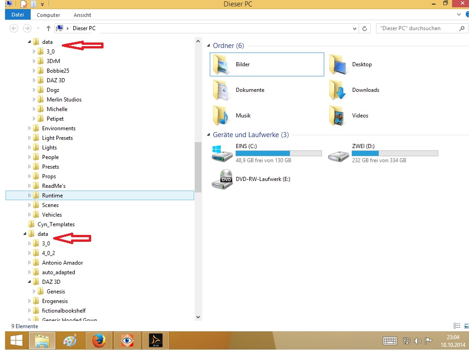Expand the Genesis folder node
Viewport: 469px width, 351px height.
34,291
